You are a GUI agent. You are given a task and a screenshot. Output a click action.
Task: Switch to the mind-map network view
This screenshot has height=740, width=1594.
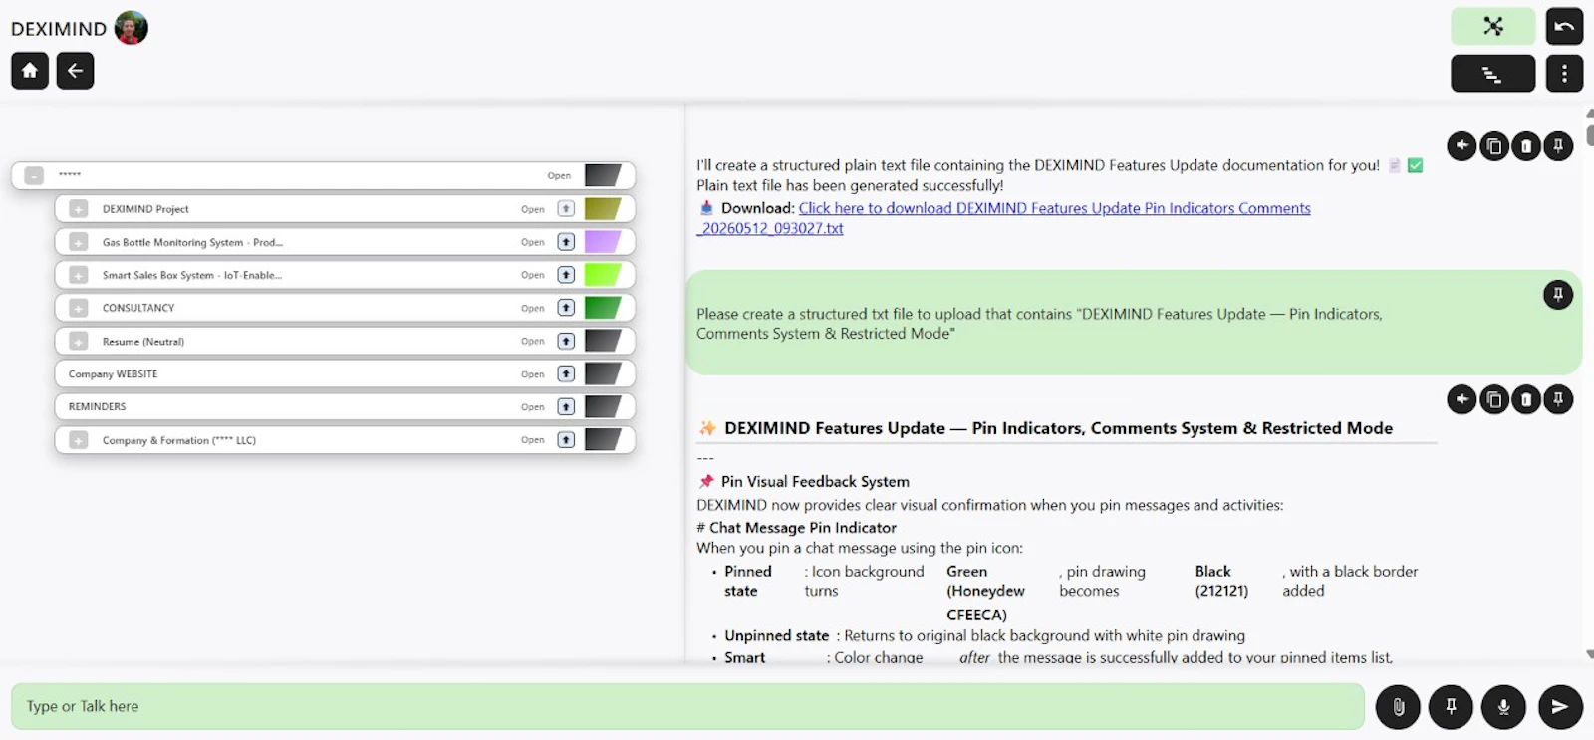pyautogui.click(x=1492, y=26)
